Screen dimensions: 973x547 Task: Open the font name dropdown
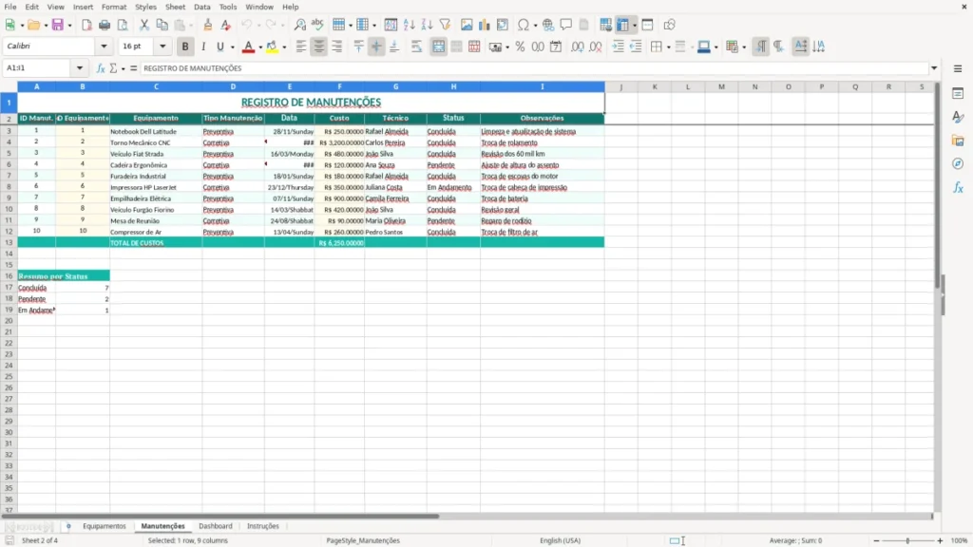(x=104, y=46)
